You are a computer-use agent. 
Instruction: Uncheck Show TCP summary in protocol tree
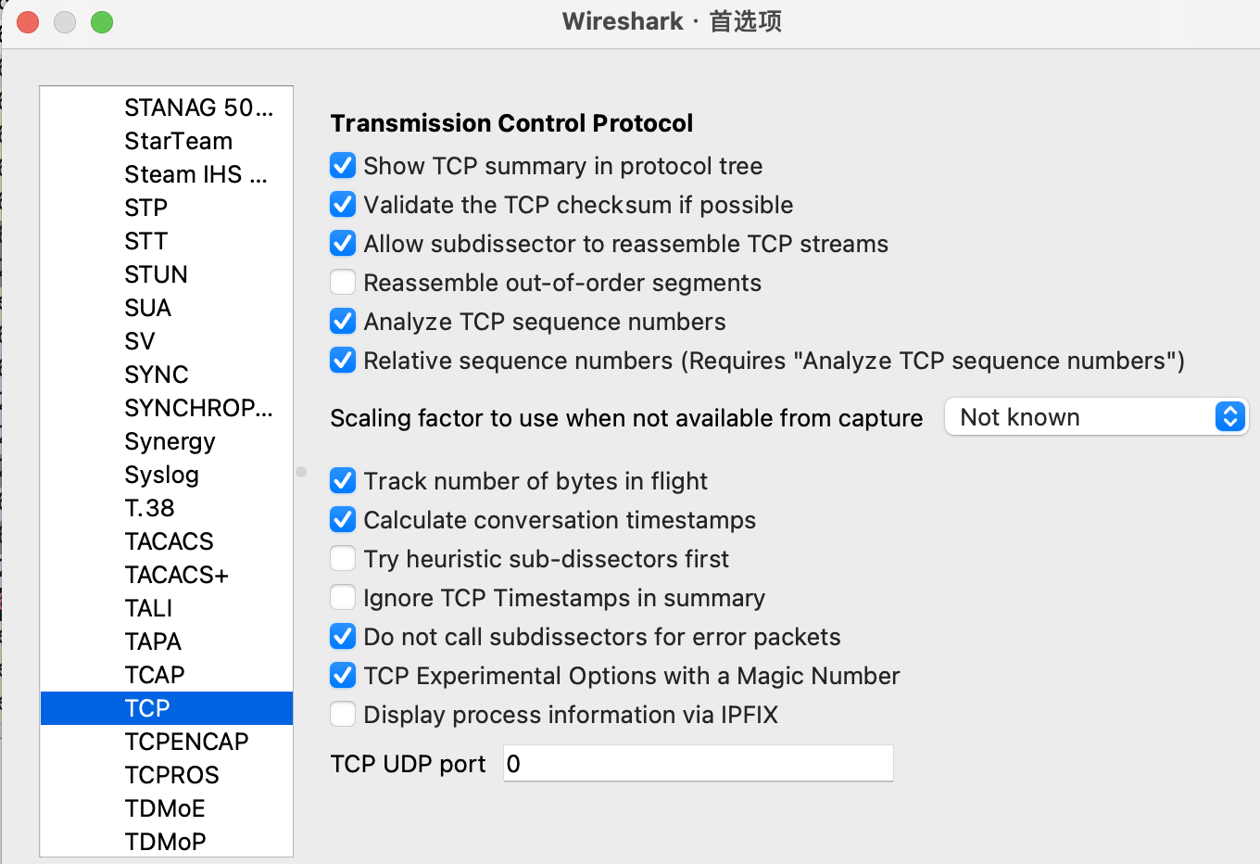point(343,166)
